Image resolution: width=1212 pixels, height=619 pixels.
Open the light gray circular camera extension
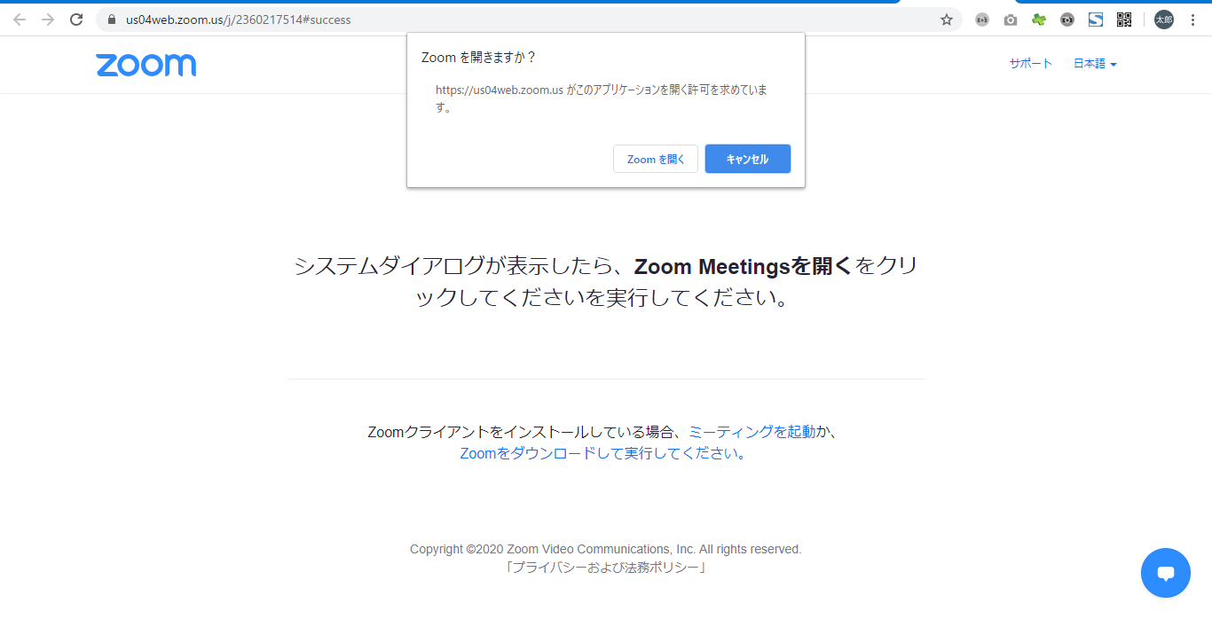(x=982, y=20)
